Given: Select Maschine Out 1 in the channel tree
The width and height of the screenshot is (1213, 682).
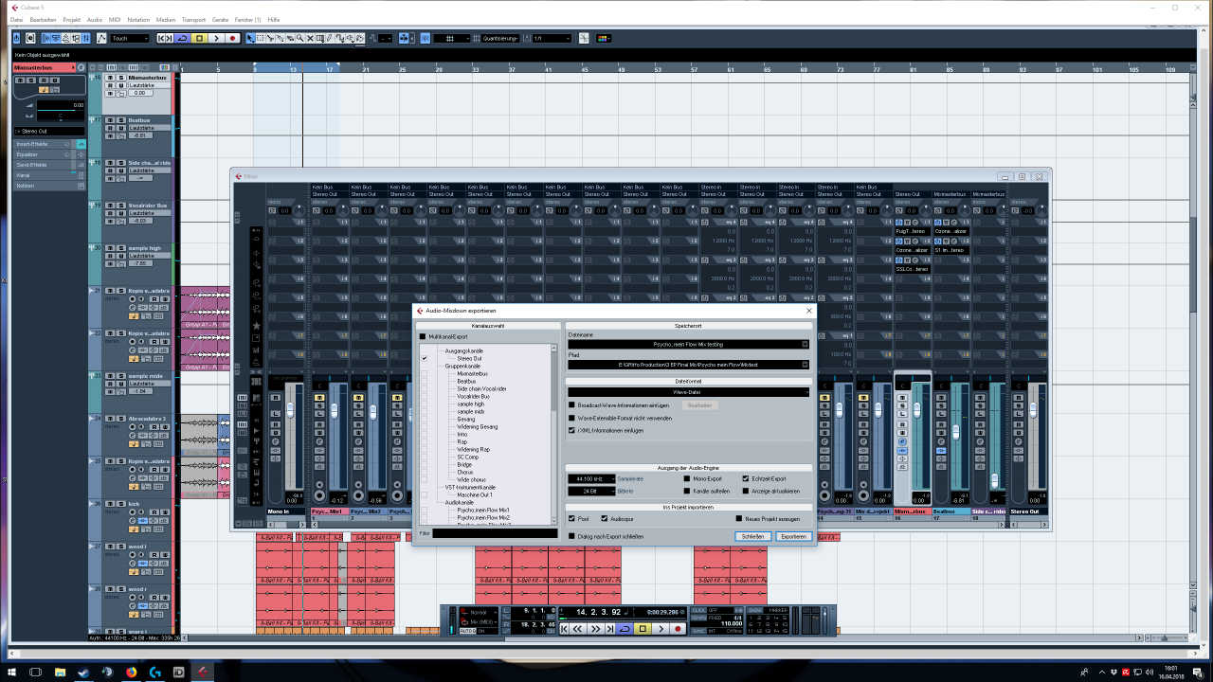Looking at the screenshot, I should point(475,494).
